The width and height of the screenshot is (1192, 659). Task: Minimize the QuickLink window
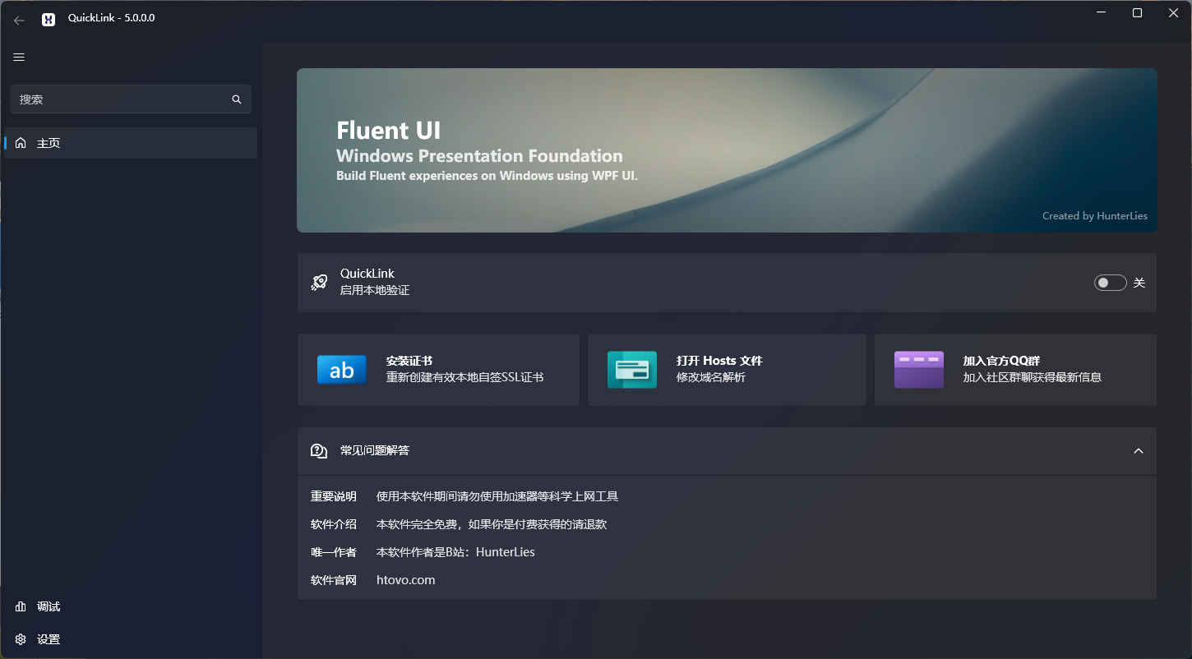(x=1100, y=13)
